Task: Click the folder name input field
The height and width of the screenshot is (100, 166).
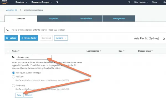Action: 34,57
